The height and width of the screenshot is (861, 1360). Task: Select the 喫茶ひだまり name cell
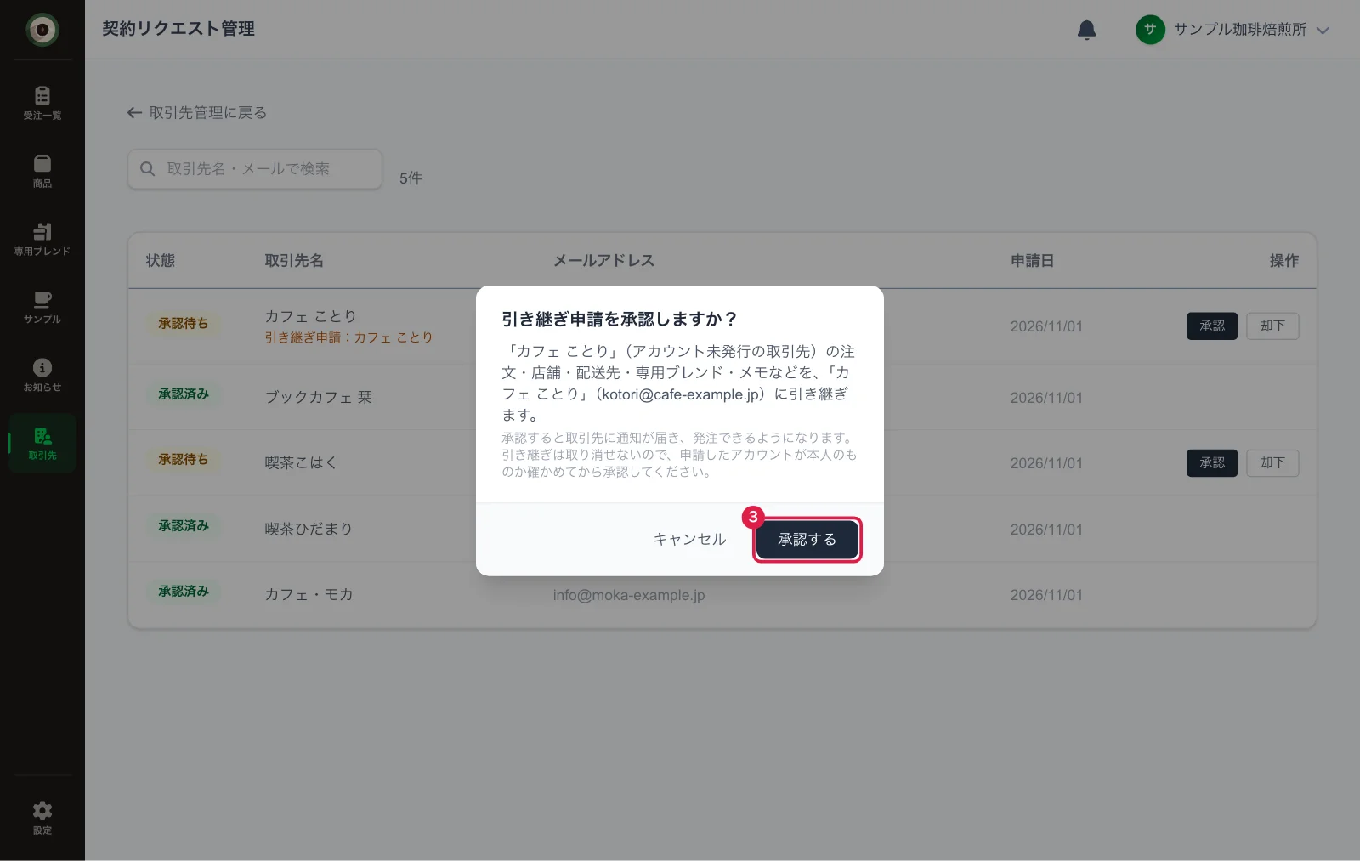click(309, 530)
